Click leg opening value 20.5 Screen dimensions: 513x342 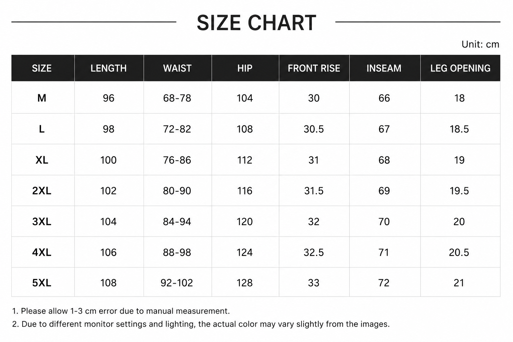459,252
